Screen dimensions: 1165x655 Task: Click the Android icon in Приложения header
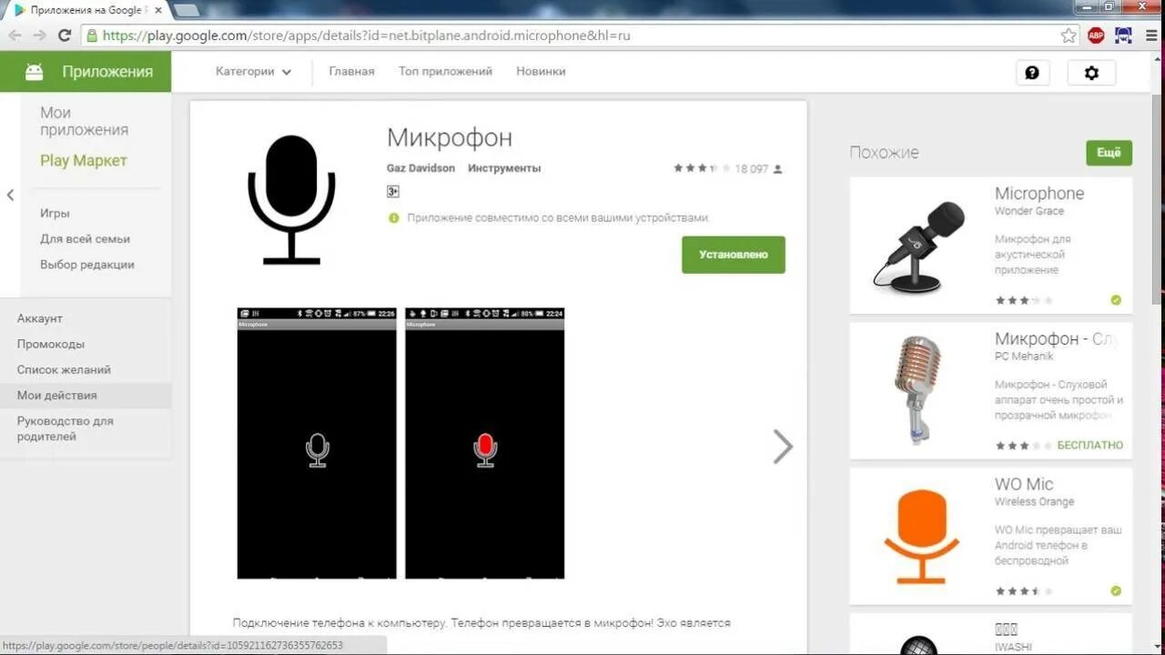pyautogui.click(x=35, y=72)
